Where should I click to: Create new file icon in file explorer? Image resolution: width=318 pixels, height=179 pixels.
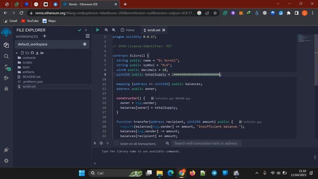click(22, 53)
